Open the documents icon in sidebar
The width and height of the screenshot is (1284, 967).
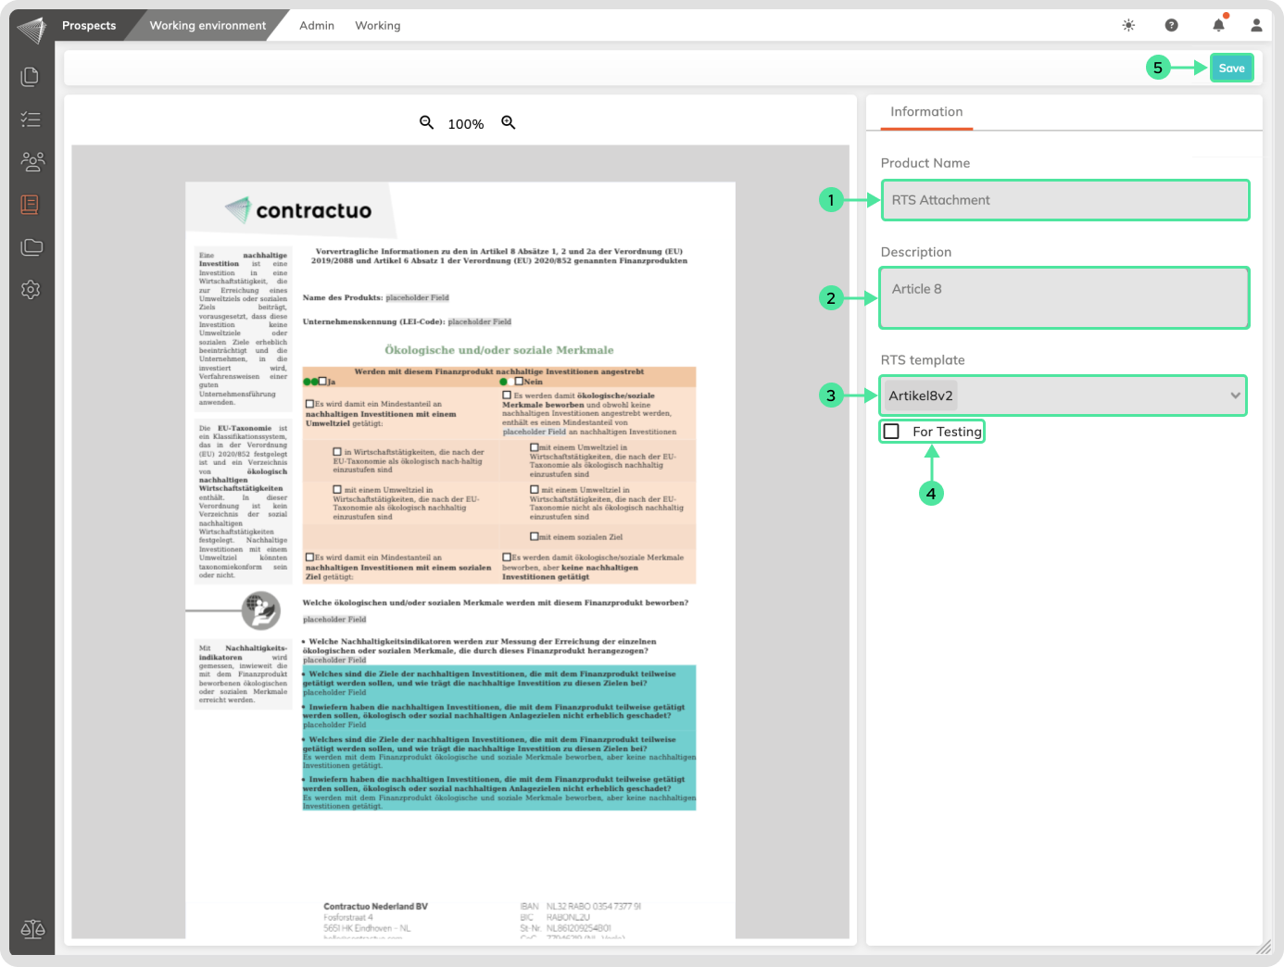click(x=31, y=77)
